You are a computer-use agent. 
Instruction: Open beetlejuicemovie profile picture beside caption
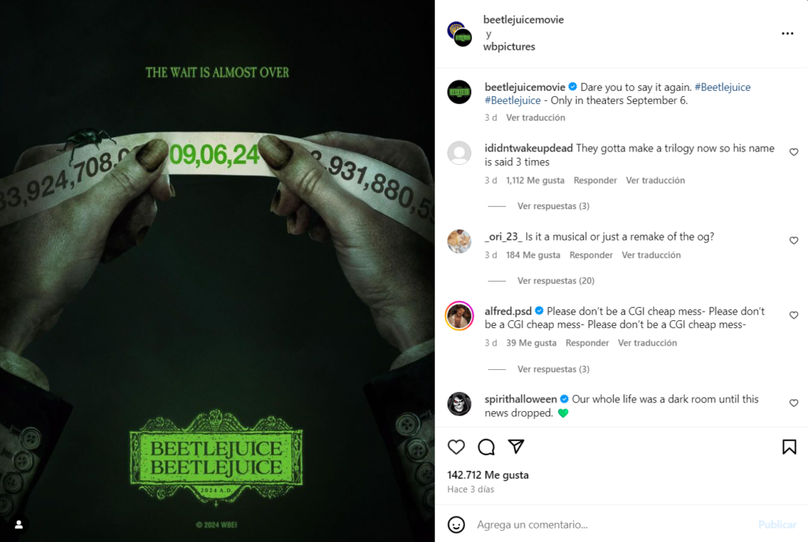point(459,92)
